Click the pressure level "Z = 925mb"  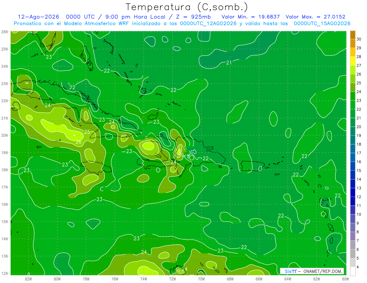(x=193, y=17)
